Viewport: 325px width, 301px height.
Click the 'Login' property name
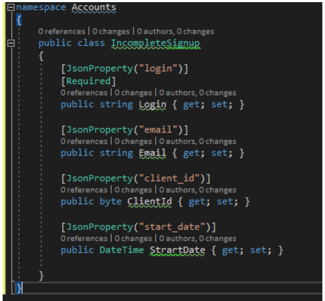[x=152, y=105]
